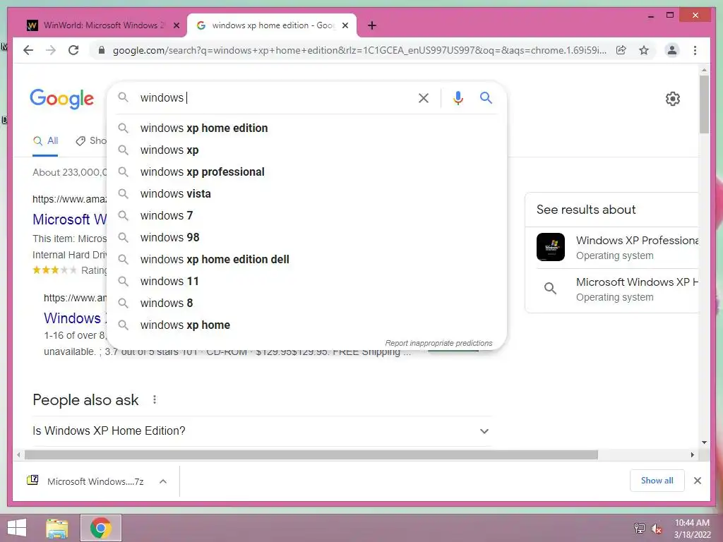Click the muted volume tray icon
This screenshot has height=542, width=723.
[657, 529]
